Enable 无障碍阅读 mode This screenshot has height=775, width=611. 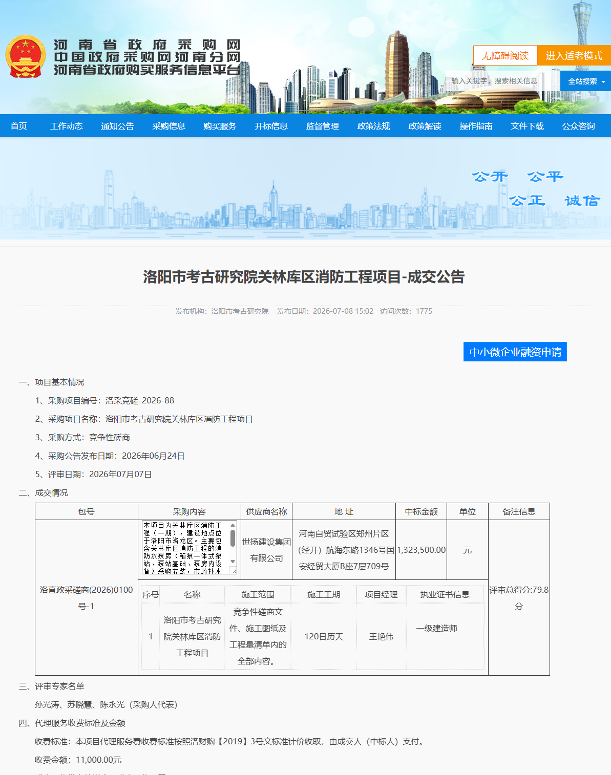[505, 55]
